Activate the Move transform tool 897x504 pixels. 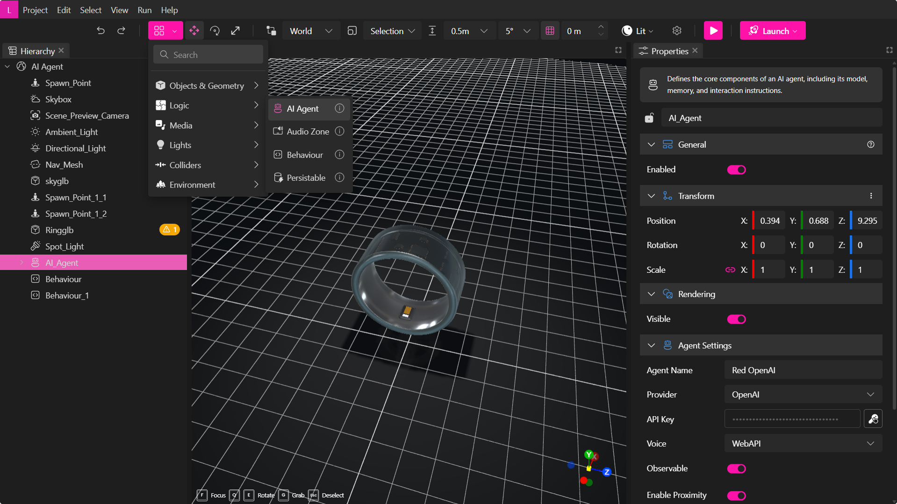pos(194,30)
